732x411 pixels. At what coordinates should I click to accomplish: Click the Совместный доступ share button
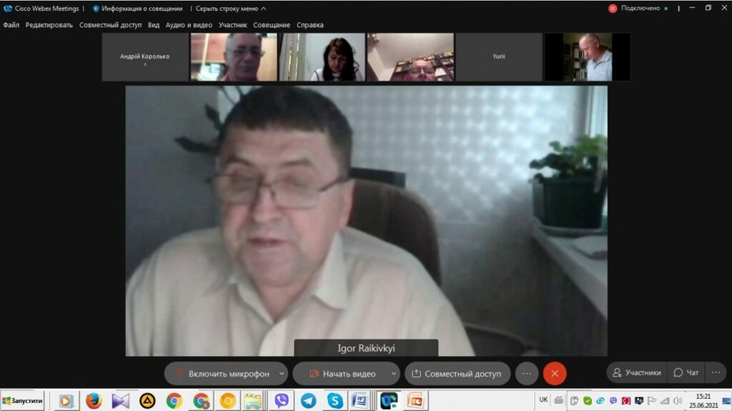[x=457, y=373]
